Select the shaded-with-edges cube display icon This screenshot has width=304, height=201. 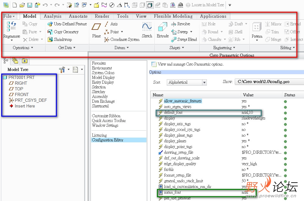pos(150,5)
